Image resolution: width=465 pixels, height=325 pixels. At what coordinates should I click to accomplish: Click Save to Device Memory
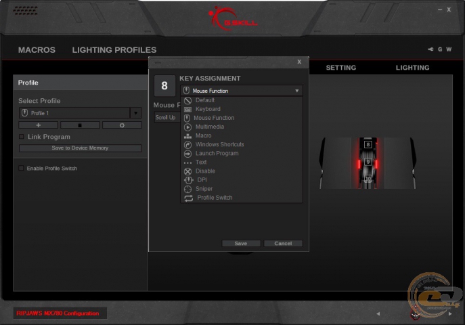[80, 148]
